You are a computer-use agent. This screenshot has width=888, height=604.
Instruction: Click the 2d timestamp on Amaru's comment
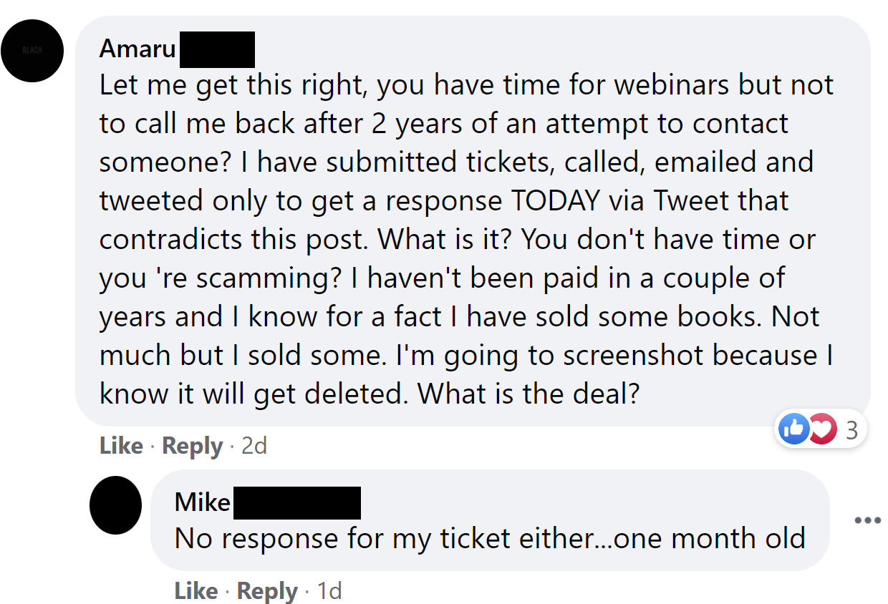pyautogui.click(x=254, y=446)
